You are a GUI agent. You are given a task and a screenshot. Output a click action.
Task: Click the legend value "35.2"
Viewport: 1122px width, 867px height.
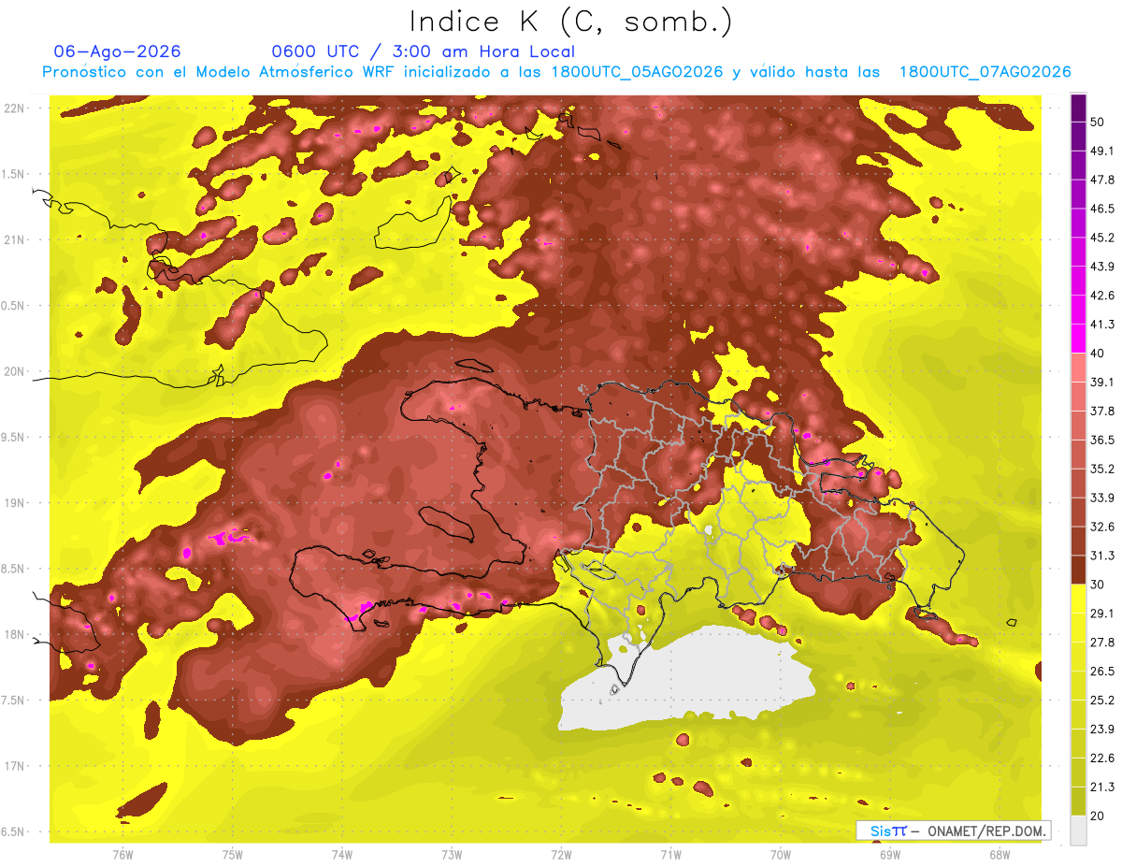1102,469
